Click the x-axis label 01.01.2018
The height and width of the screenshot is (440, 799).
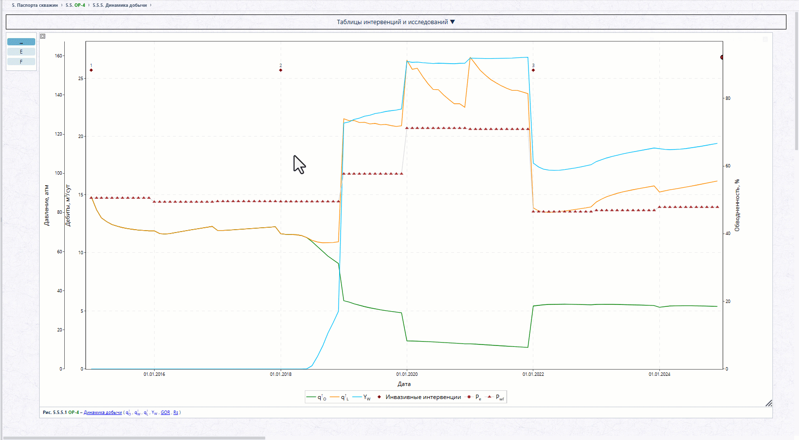tap(281, 374)
